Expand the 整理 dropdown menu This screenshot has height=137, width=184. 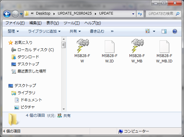coord(13,31)
